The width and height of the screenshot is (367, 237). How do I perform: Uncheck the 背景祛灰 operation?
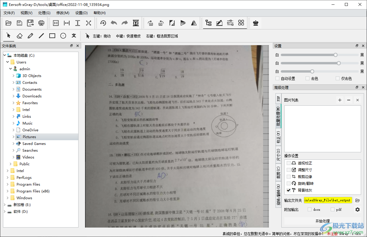[288, 190]
